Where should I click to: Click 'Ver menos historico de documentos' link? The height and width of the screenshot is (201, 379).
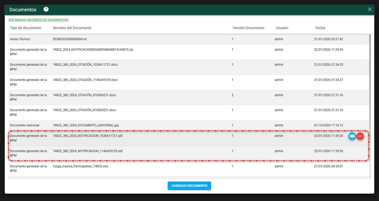[38, 20]
